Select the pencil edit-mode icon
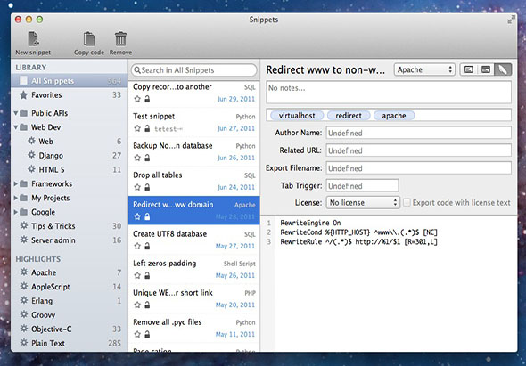This screenshot has height=366, width=526. [x=503, y=69]
